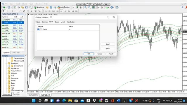Switch chart timeframe to M30

point(57,11)
